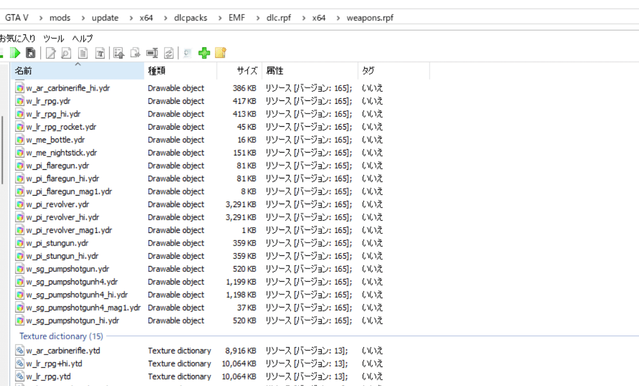Go to mods folder in the breadcrumb
The height and width of the screenshot is (386, 639).
click(x=60, y=18)
